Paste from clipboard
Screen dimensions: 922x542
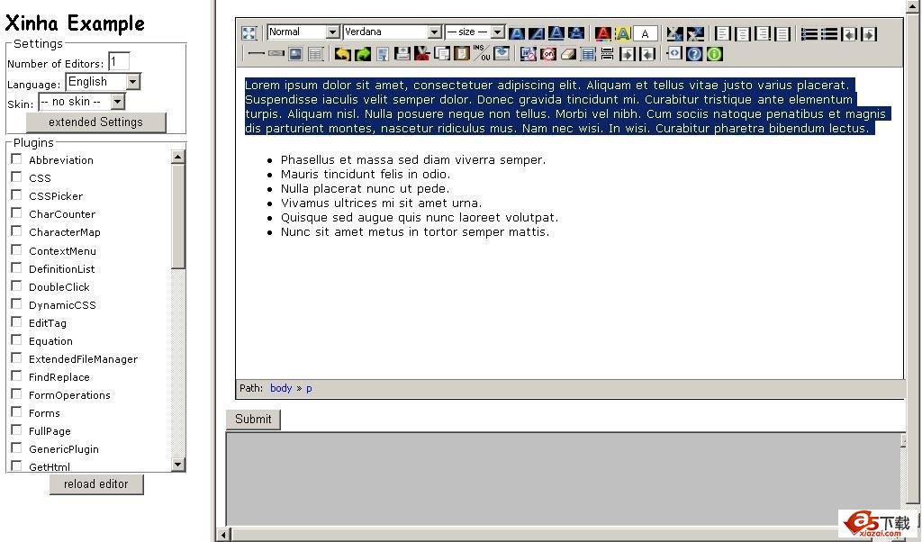(462, 53)
